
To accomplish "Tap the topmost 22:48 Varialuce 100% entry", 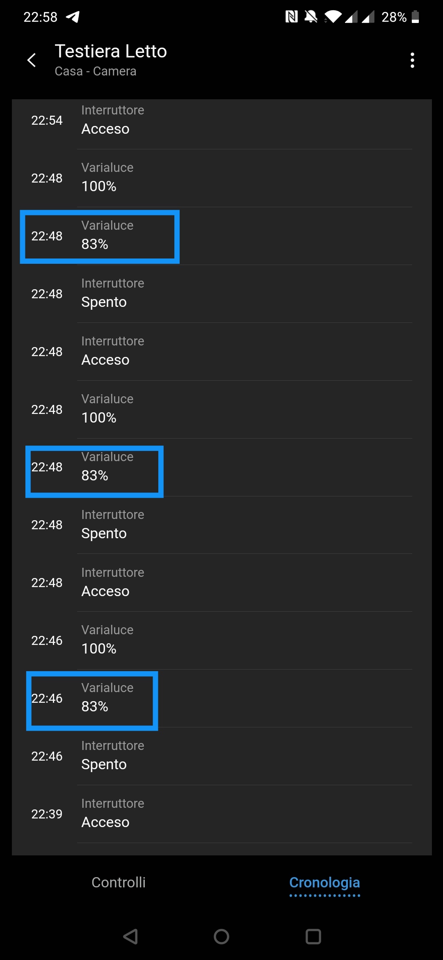I will click(x=221, y=178).
